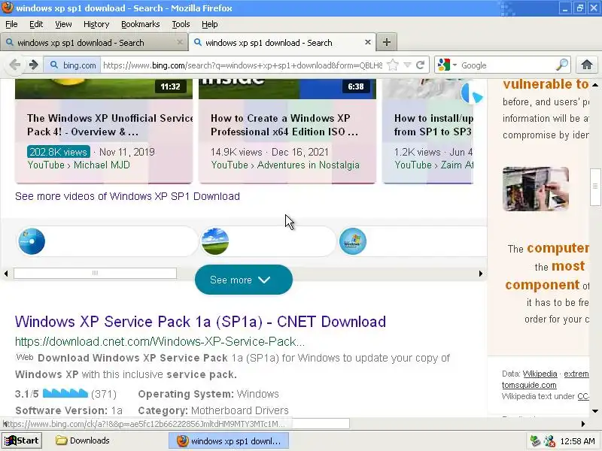The image size is (602, 451).
Task: Open Windows XP Service Pack 1a CNET Download result
Action: tap(200, 322)
